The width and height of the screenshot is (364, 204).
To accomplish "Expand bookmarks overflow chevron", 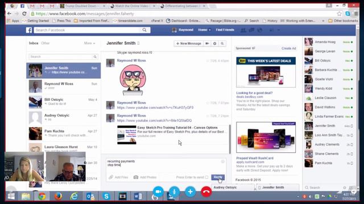I will tap(323, 21).
